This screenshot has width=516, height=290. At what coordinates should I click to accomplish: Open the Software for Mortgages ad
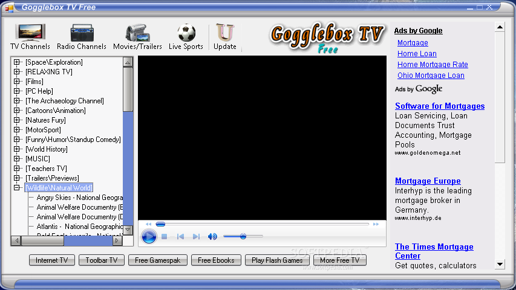440,106
